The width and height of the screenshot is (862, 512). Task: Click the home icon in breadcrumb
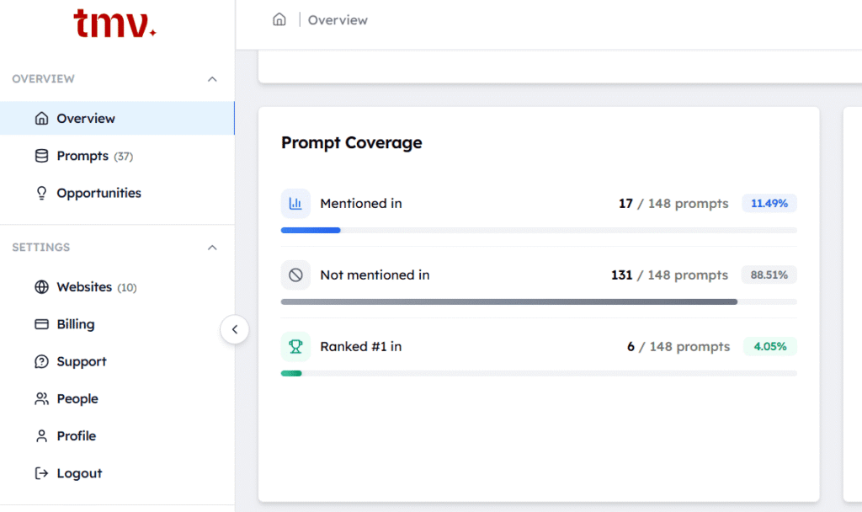[x=279, y=19]
